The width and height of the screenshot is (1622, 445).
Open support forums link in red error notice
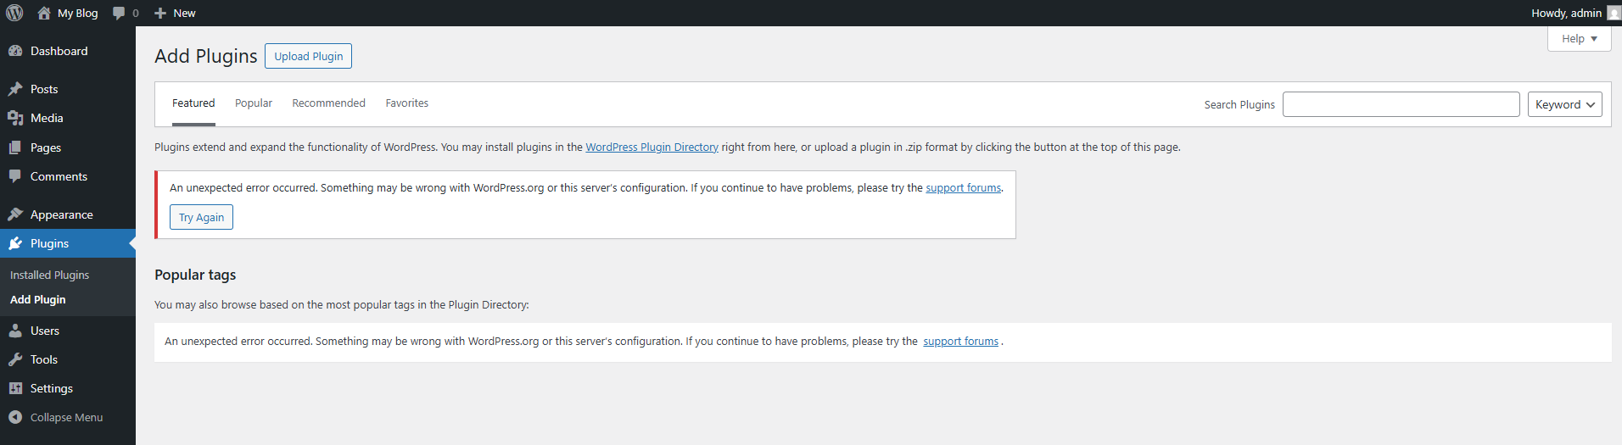[x=963, y=187]
